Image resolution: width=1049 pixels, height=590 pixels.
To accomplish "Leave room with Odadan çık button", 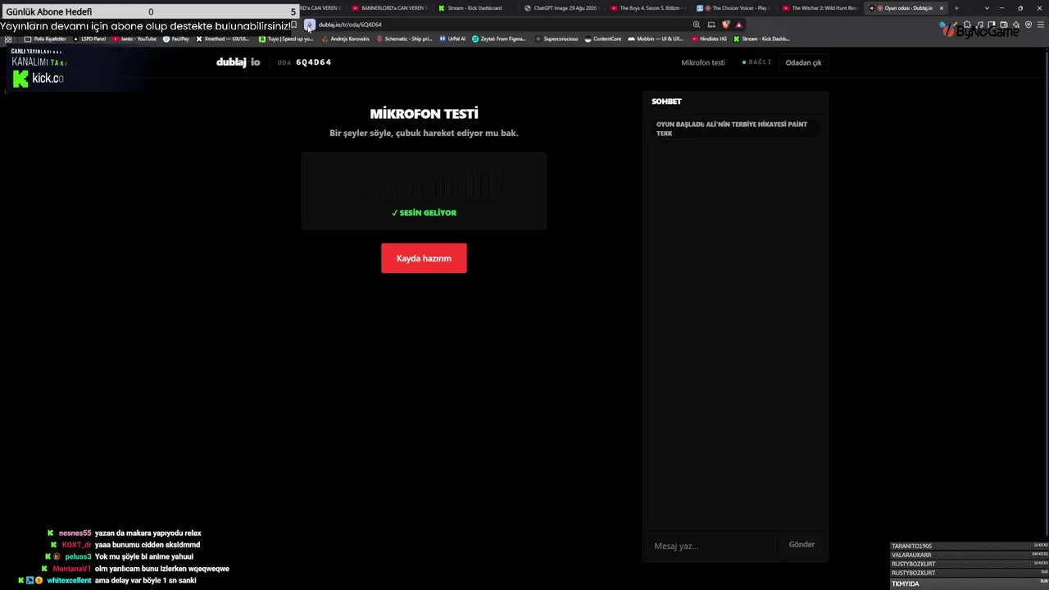I will (x=803, y=62).
